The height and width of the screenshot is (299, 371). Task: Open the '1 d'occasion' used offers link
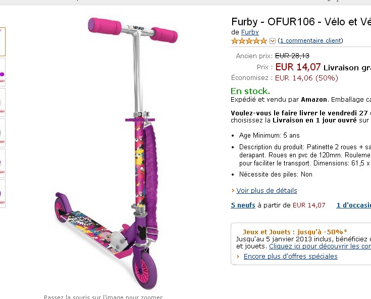[354, 205]
